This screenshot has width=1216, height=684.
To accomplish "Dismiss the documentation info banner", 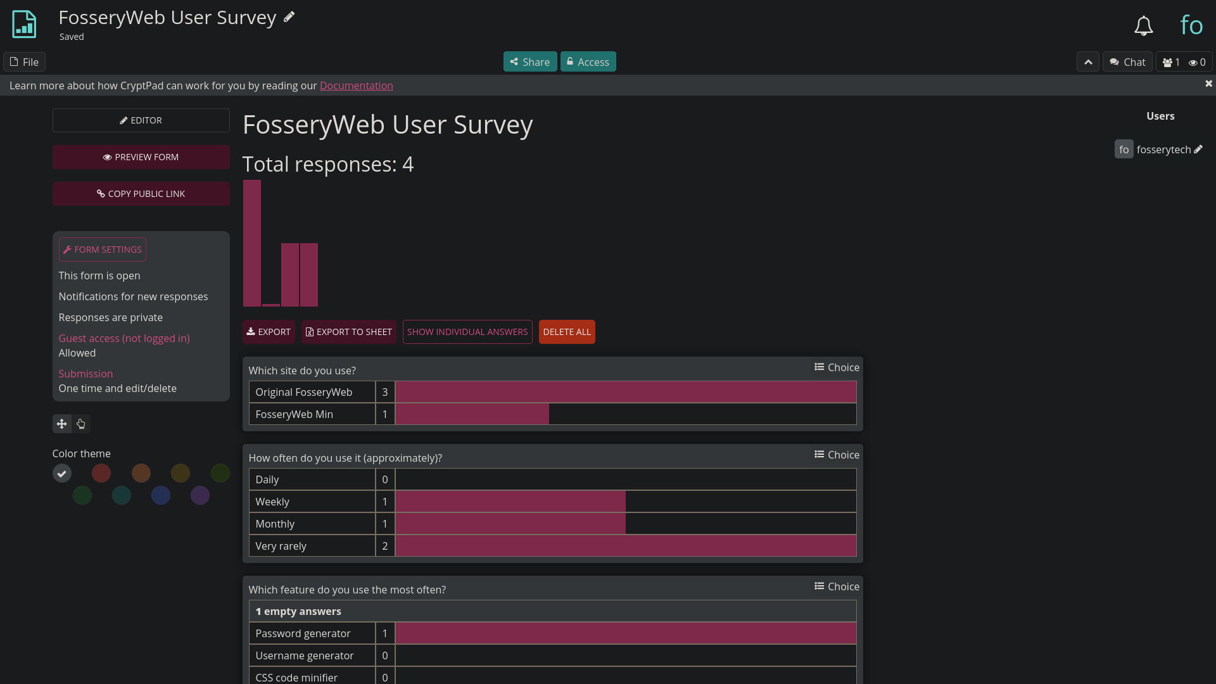I will coord(1208,84).
